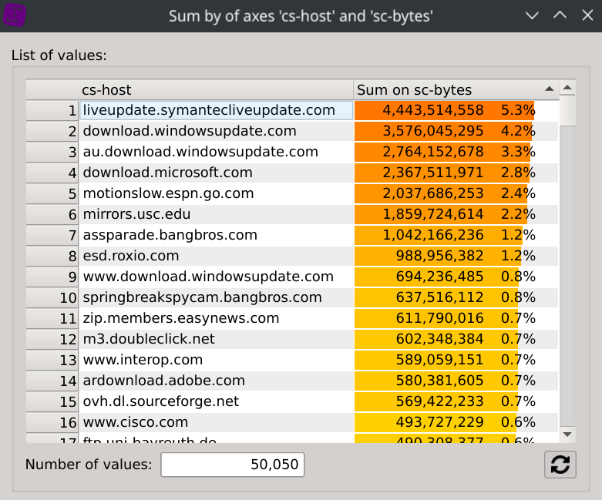The image size is (602, 500).
Task: Click the 'cs-host' column header
Action: [216, 90]
